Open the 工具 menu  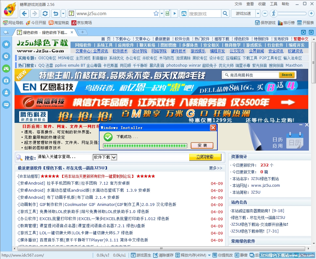[x=274, y=4]
